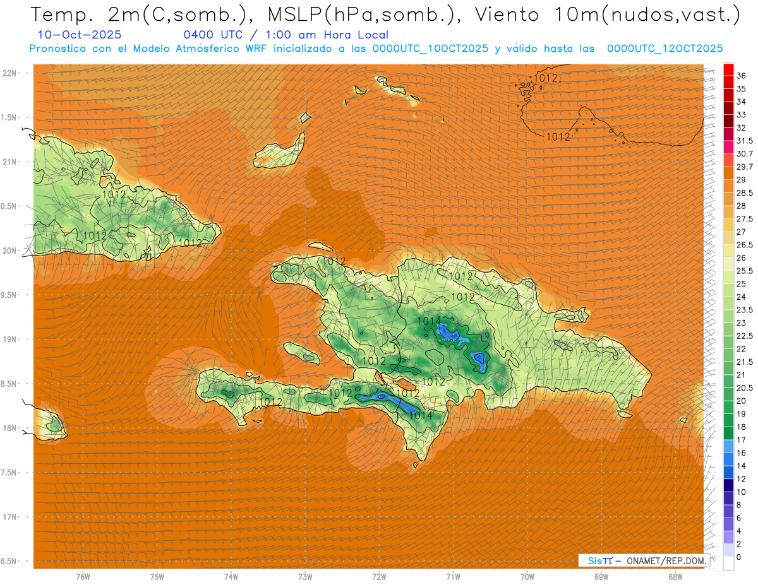758x585 pixels.
Task: Click the 17N latitude axis label
Action: [x=11, y=517]
